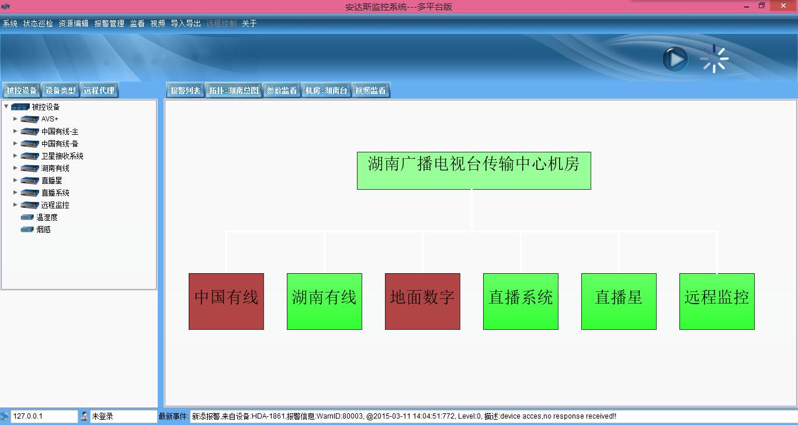The image size is (798, 425).
Task: Open the 导入导出 menu
Action: pos(186,23)
